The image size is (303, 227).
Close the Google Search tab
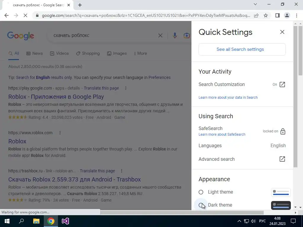(69, 5)
